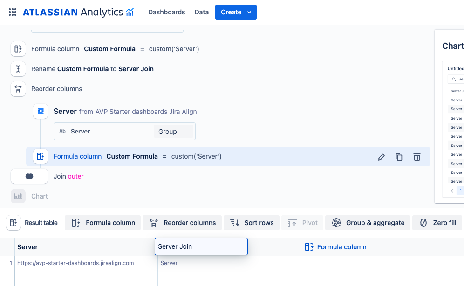Click the Join outer step text

pyautogui.click(x=68, y=176)
